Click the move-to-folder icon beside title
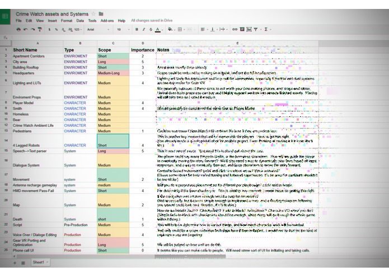389x276 pixels. [101, 14]
